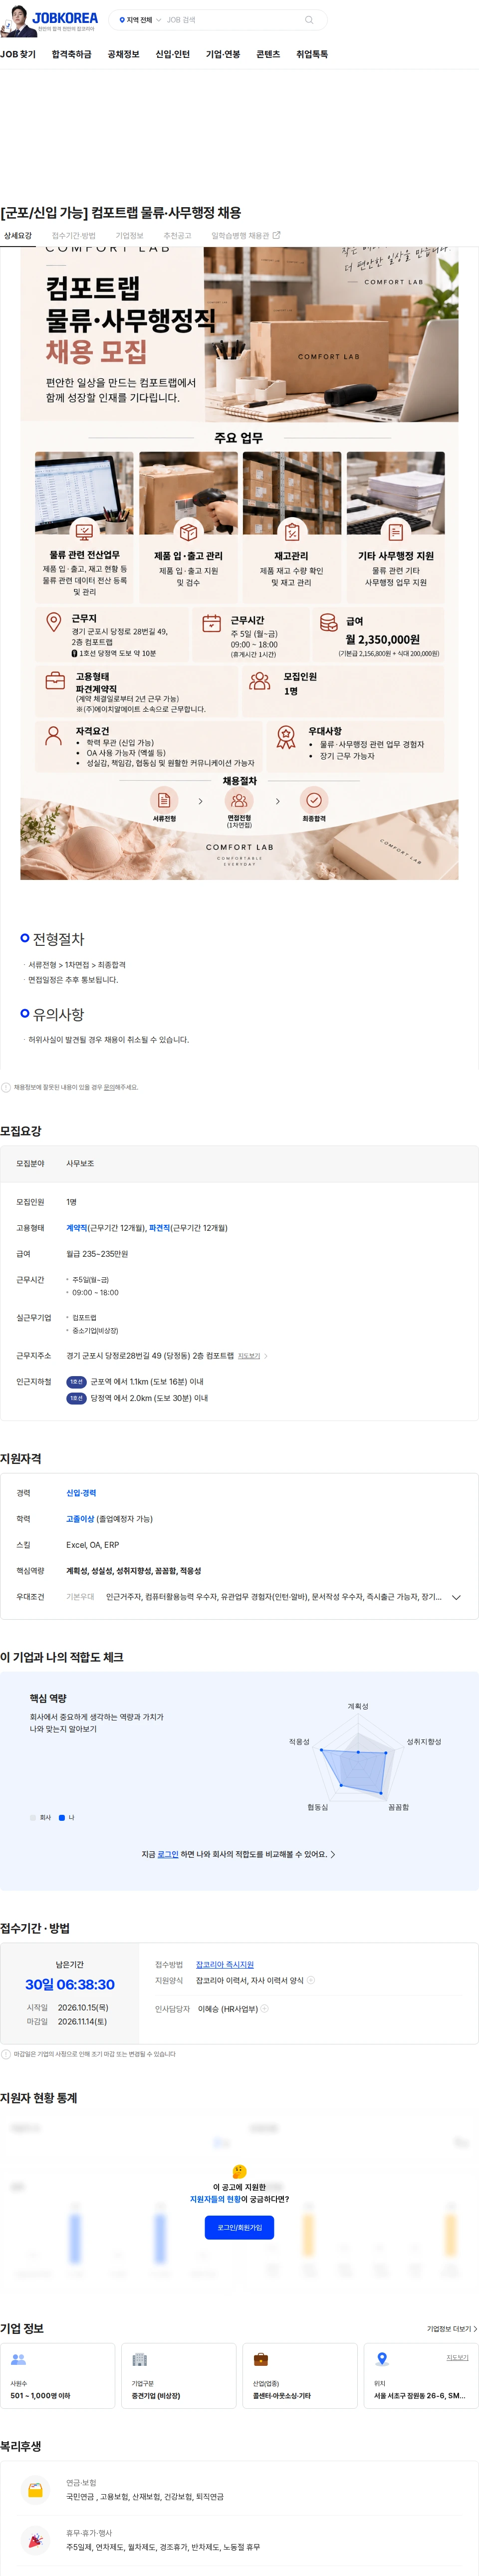Click the 1호선 badge for 군포역

pyautogui.click(x=76, y=1382)
